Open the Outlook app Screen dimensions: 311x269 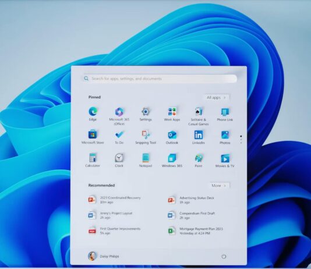click(x=172, y=137)
